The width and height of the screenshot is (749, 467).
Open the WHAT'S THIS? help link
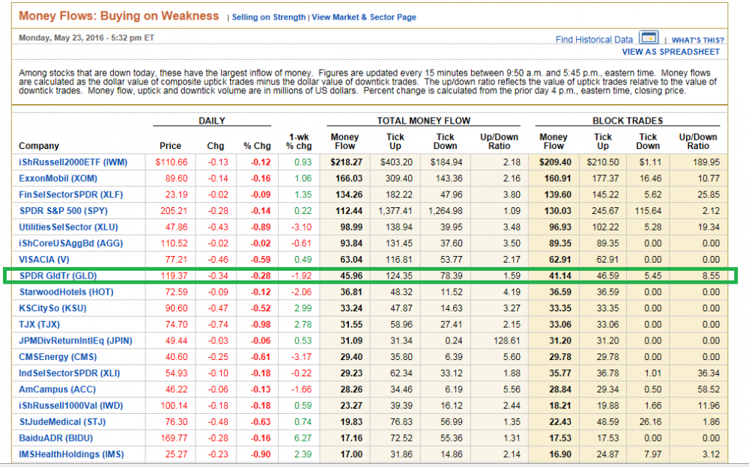(x=697, y=40)
